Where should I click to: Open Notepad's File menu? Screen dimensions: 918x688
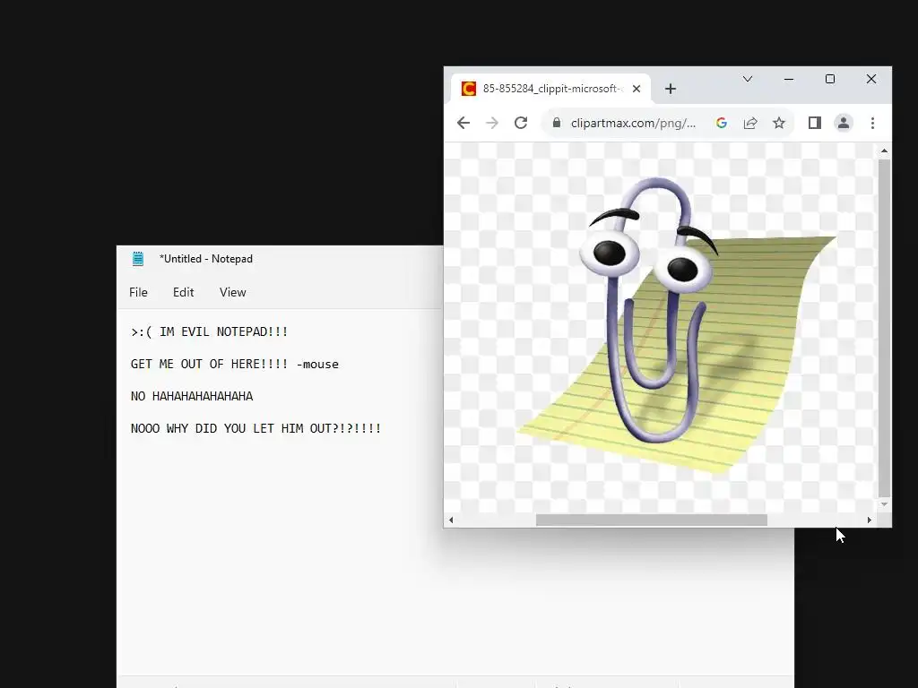point(138,293)
